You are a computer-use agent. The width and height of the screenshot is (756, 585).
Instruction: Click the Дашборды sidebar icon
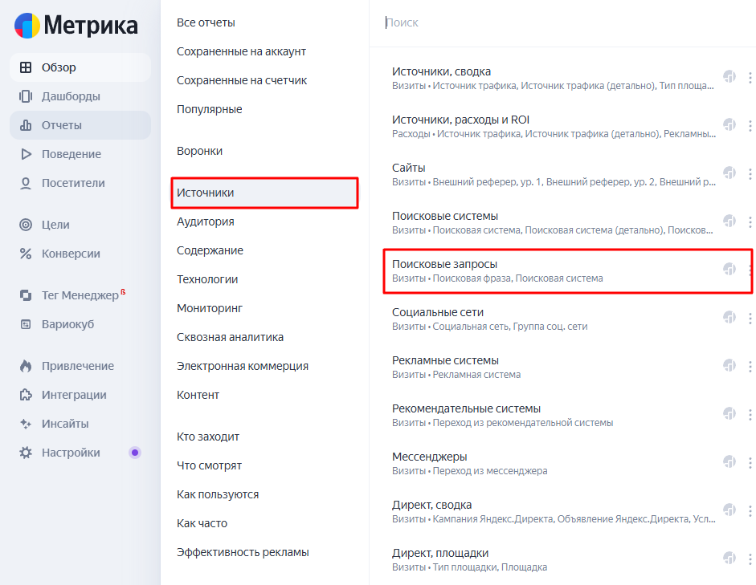pyautogui.click(x=26, y=96)
